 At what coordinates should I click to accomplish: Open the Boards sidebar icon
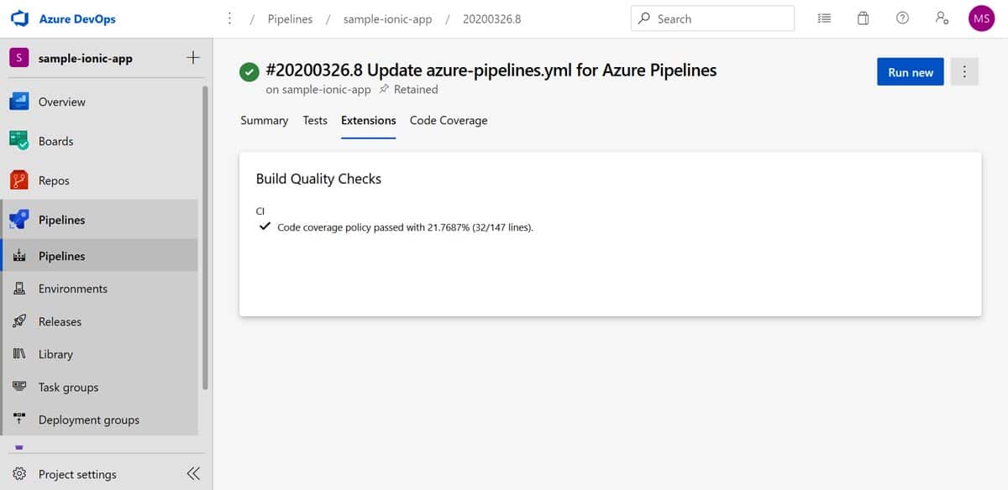click(x=19, y=141)
